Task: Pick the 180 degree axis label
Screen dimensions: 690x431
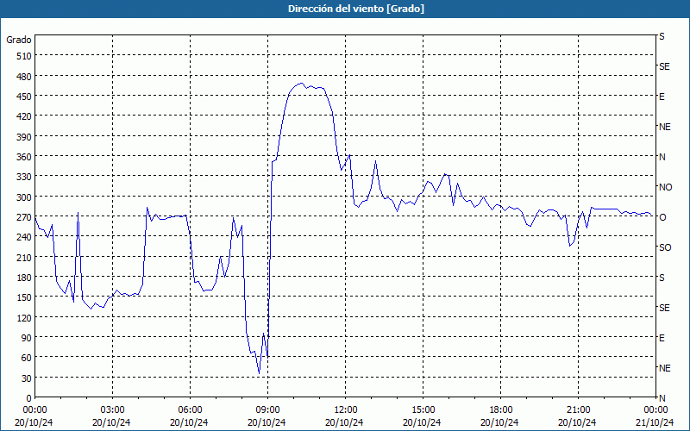Action: pyautogui.click(x=24, y=278)
